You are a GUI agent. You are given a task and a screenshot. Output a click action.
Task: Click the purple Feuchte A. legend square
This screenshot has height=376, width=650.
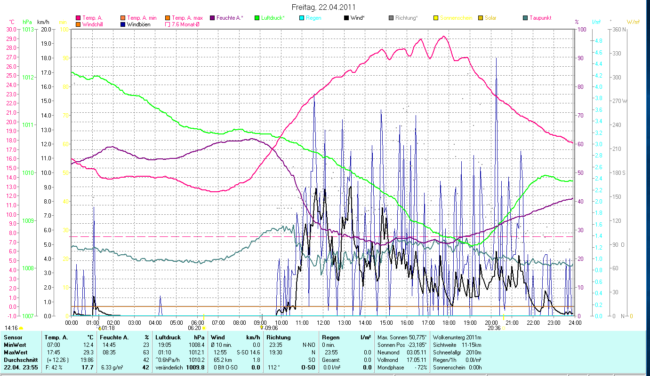coord(212,18)
